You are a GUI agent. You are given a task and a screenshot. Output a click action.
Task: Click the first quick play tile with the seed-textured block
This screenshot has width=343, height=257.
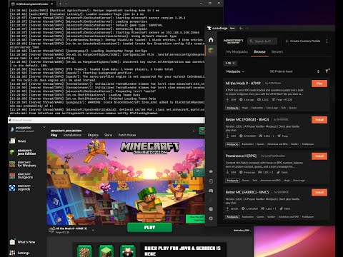84,251
